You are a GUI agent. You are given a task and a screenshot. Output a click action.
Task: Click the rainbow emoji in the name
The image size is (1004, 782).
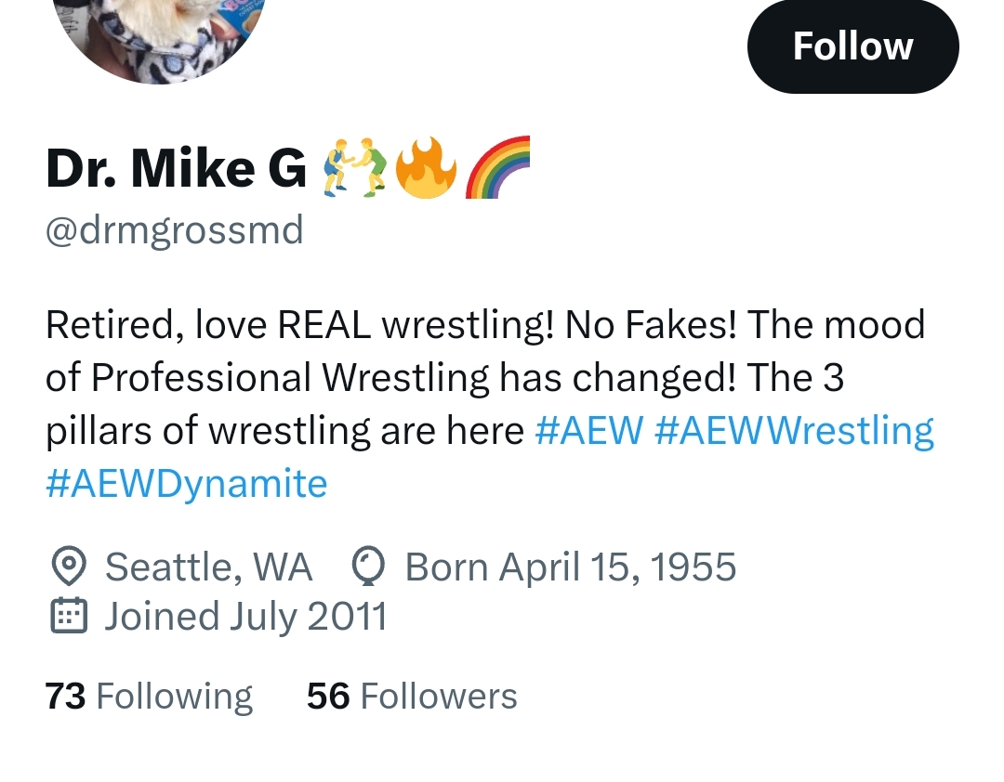click(x=497, y=167)
